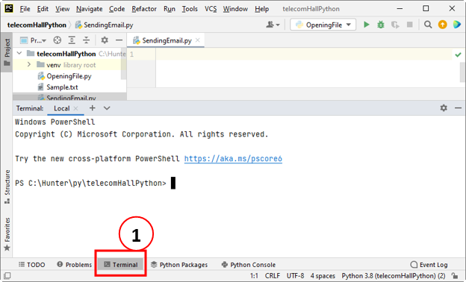
Task: Open Search Everywhere magnifier
Action: [428, 25]
